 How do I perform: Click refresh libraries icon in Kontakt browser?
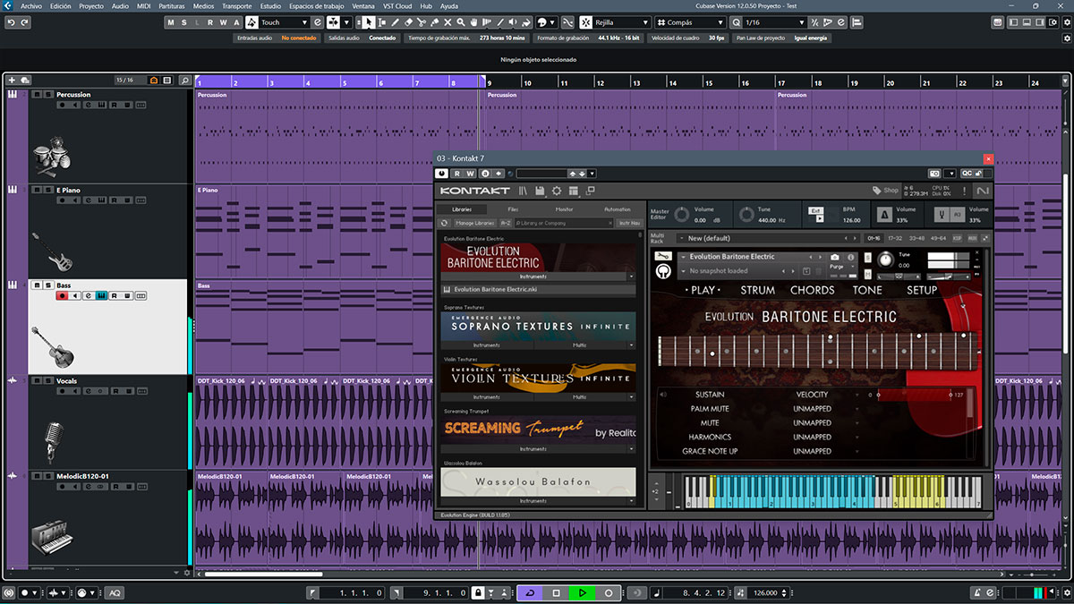pyautogui.click(x=445, y=223)
